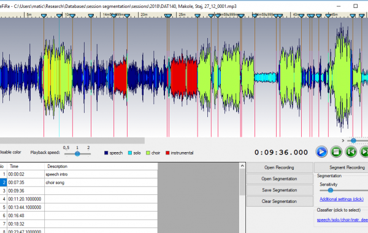The height and width of the screenshot is (233, 368).
Task: Click the cyan solo waveform segment after 30m
Action: pyautogui.click(x=266, y=77)
